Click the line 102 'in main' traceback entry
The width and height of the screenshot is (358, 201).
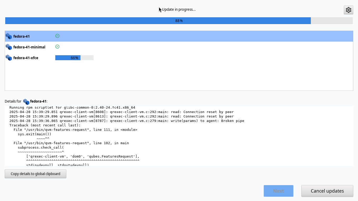[71, 143]
